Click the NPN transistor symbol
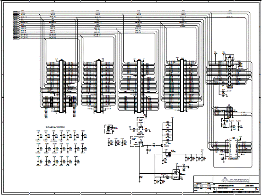Viewport: 262px width, 195px height. 162,145
